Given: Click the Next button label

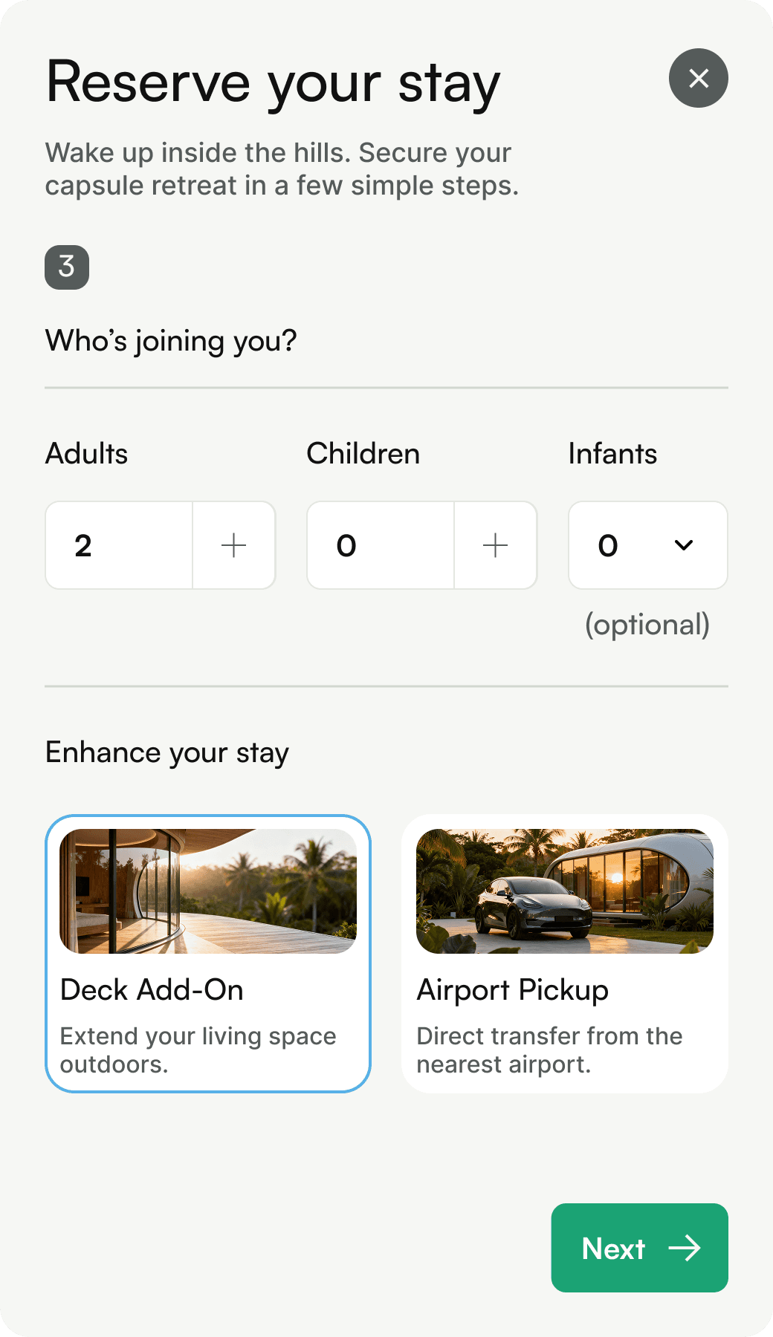Looking at the screenshot, I should [x=613, y=1249].
